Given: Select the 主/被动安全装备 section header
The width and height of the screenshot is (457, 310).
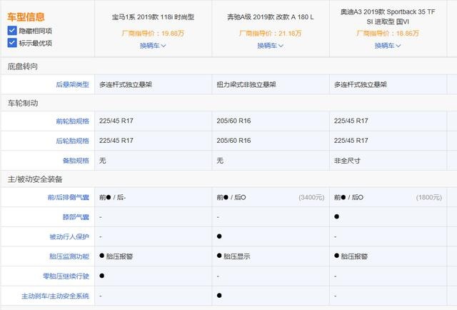Looking at the screenshot, I should [35, 179].
